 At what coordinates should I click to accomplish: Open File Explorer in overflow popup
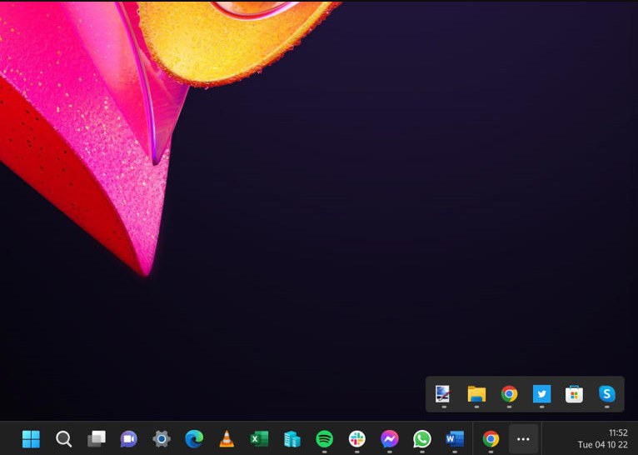(476, 394)
